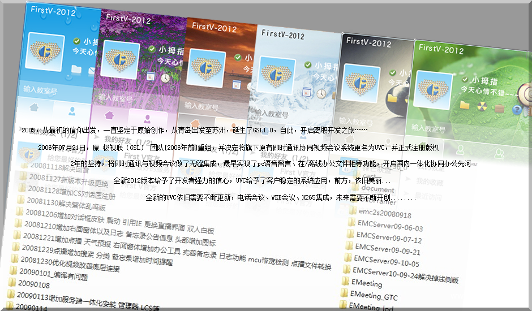This screenshot has height=311, width=532.
Task: Select the group contacts tab in the green window
Action: click(x=499, y=154)
